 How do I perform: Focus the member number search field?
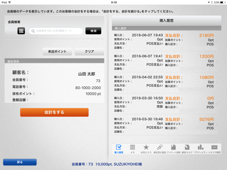[56, 31]
